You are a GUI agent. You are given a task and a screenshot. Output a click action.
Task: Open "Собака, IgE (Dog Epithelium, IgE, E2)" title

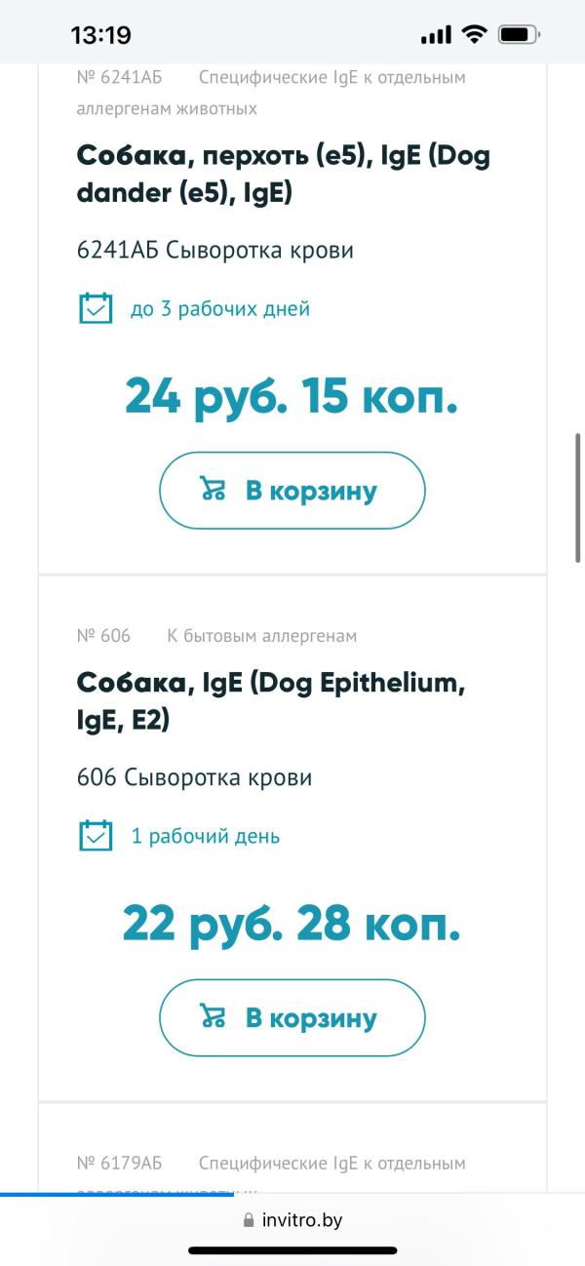(x=271, y=702)
